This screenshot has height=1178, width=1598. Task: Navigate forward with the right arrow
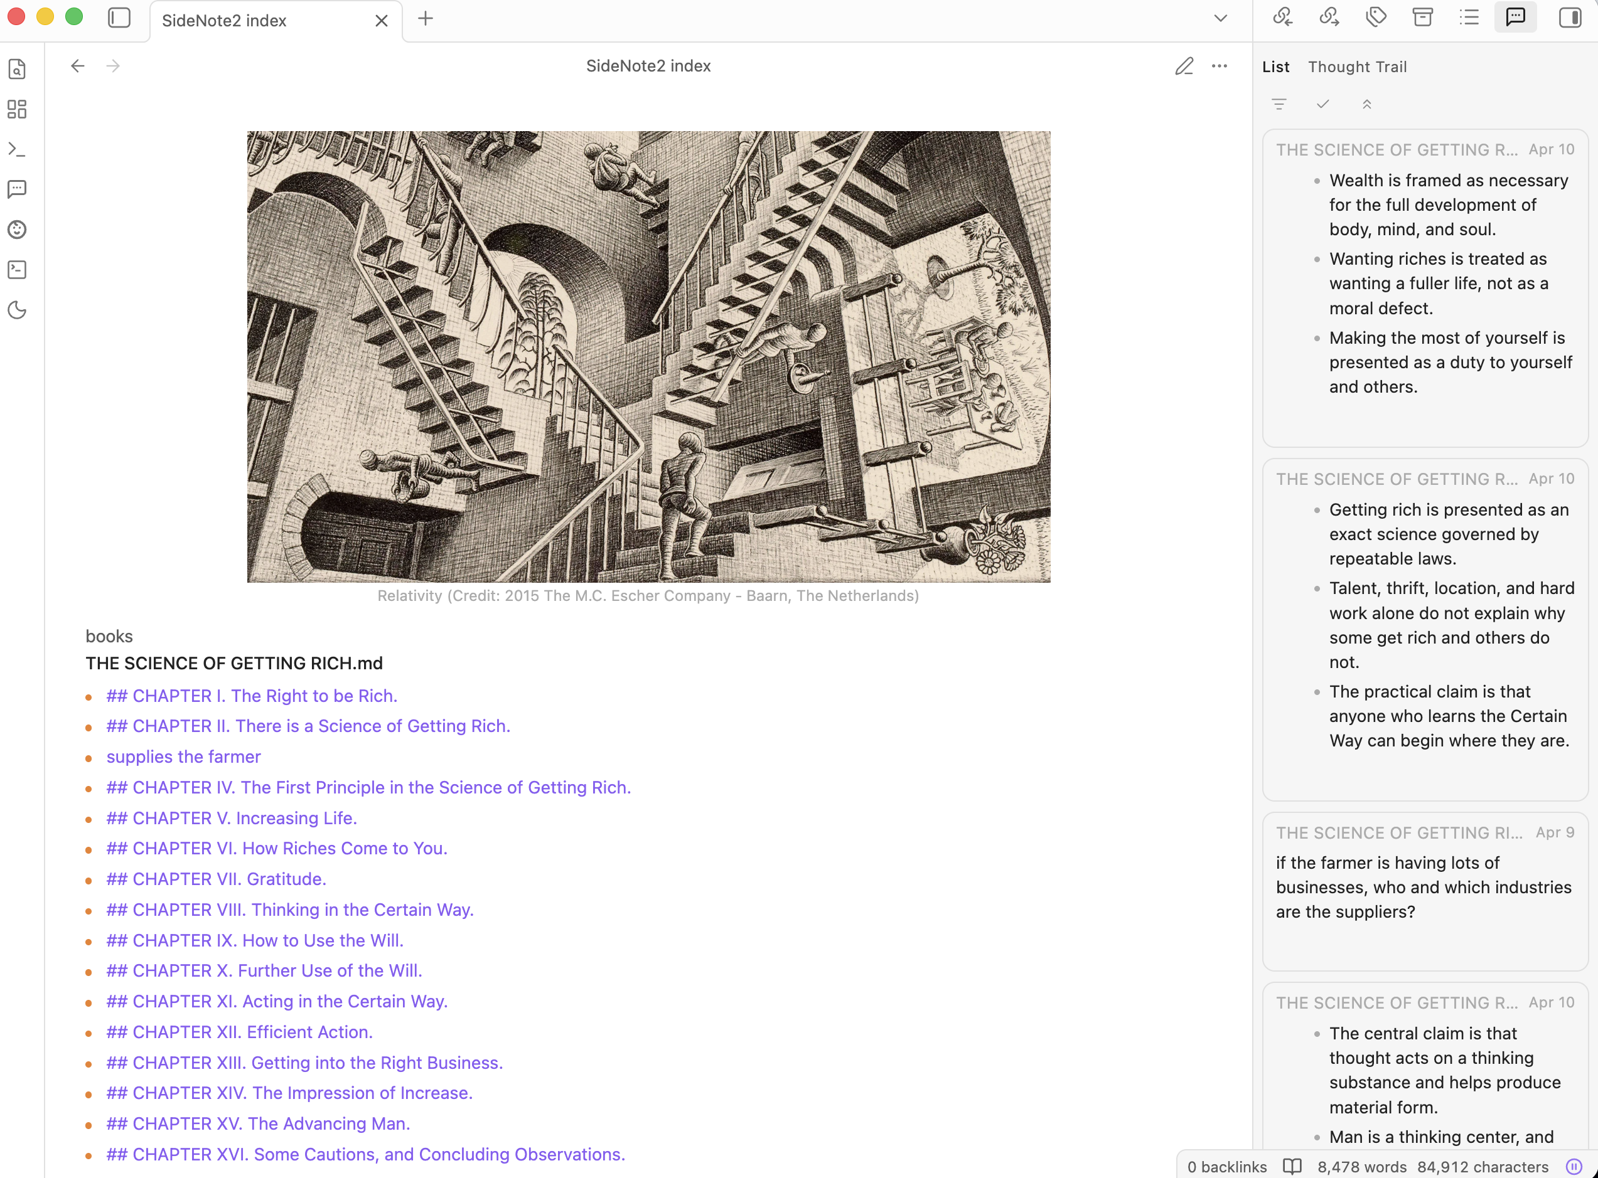(x=113, y=66)
